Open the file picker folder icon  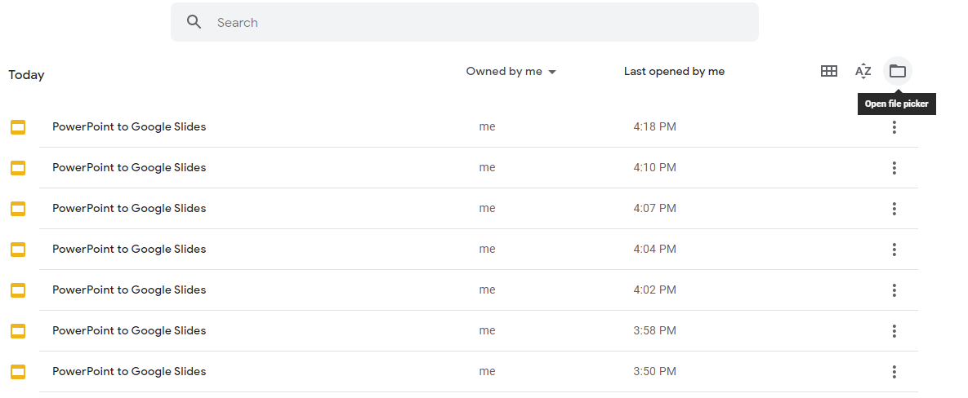point(897,72)
